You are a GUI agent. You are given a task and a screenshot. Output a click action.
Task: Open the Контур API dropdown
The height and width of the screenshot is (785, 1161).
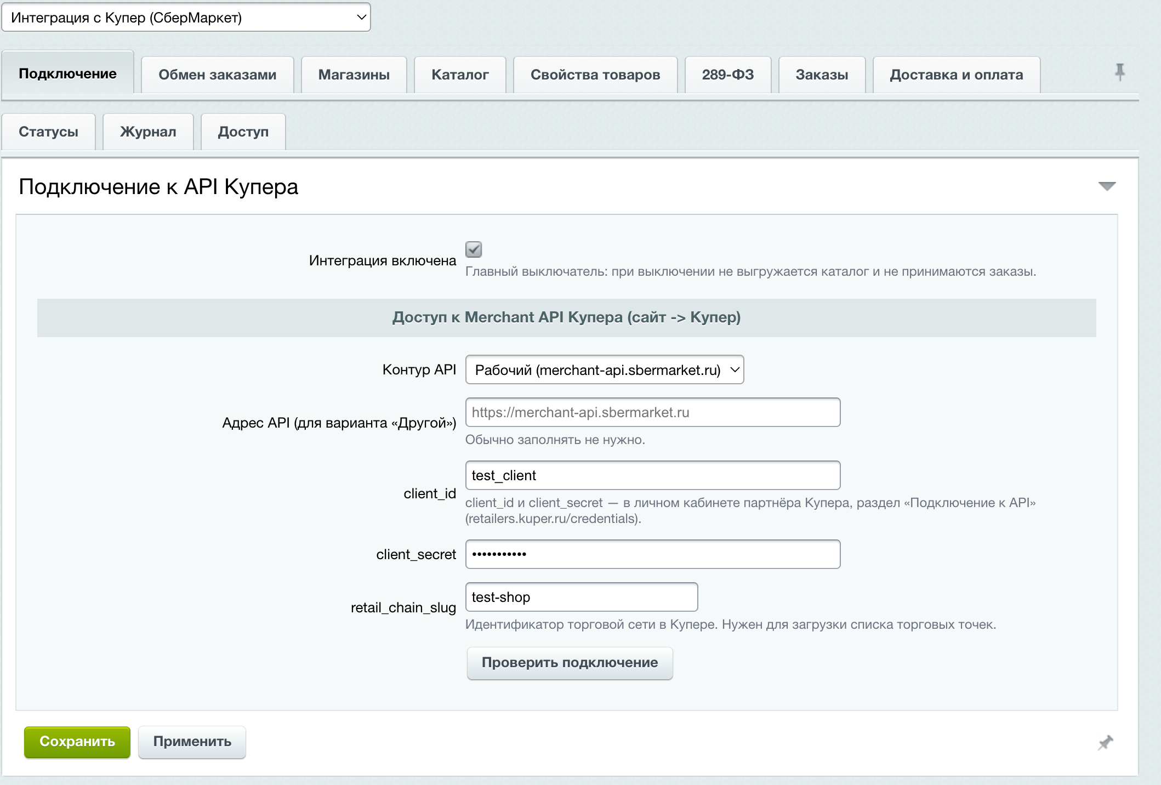pyautogui.click(x=604, y=369)
